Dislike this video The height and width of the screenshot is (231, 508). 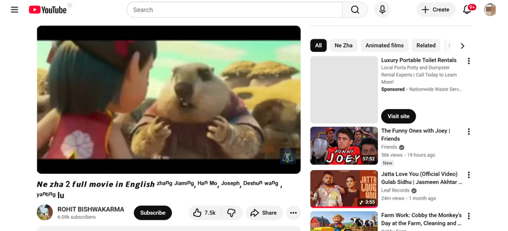(x=231, y=213)
